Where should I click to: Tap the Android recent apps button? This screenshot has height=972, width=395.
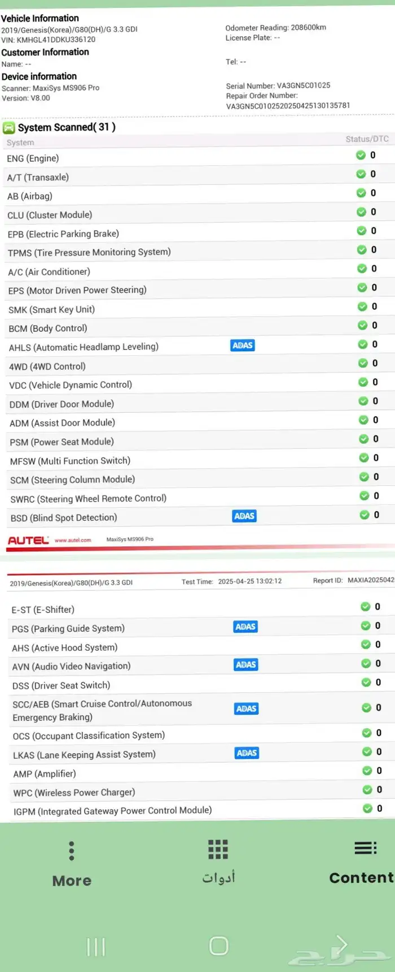pos(96,947)
